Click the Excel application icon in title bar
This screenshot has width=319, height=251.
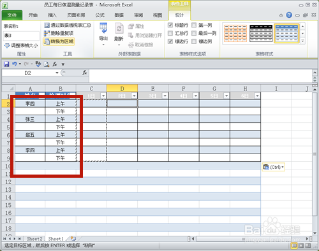pos(5,5)
